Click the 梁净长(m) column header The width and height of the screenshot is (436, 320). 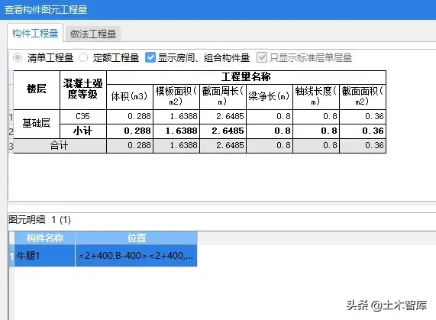[270, 97]
